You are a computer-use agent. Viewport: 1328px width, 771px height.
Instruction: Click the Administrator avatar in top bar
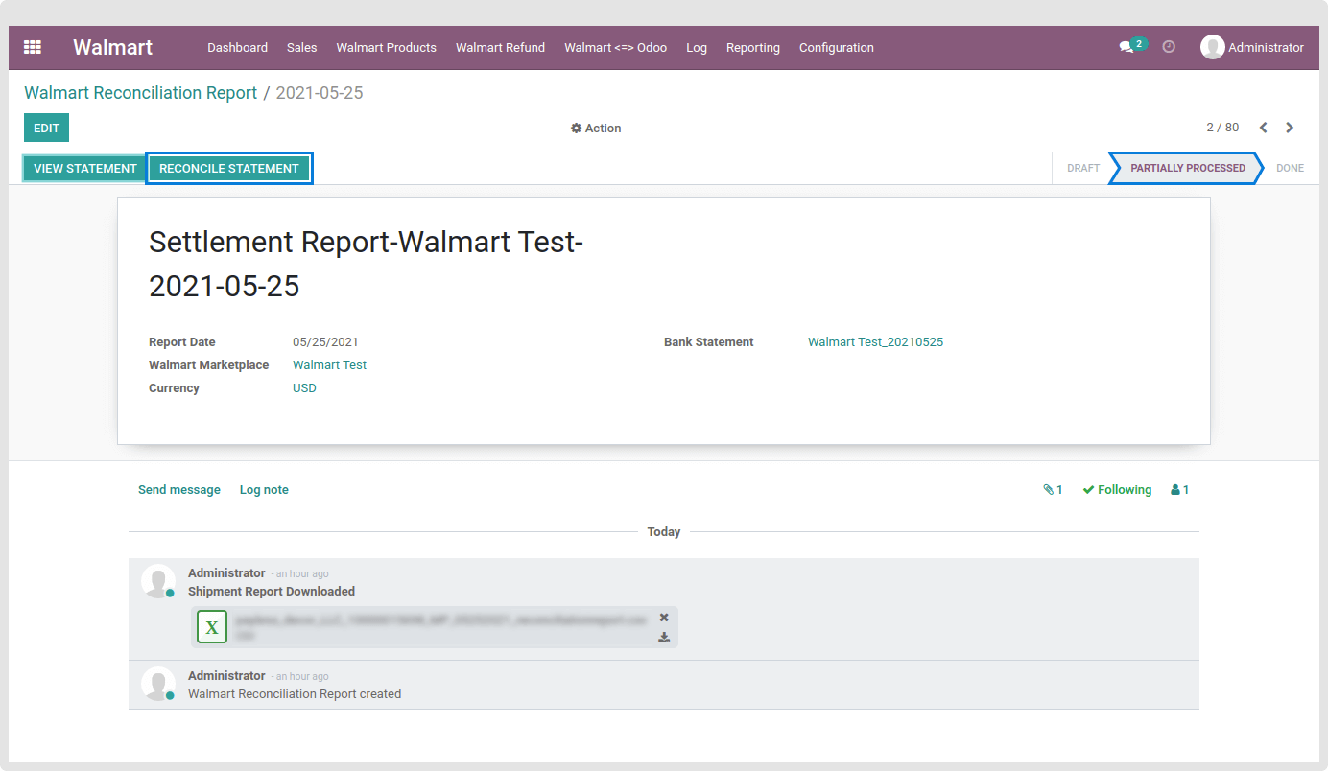pos(1213,47)
